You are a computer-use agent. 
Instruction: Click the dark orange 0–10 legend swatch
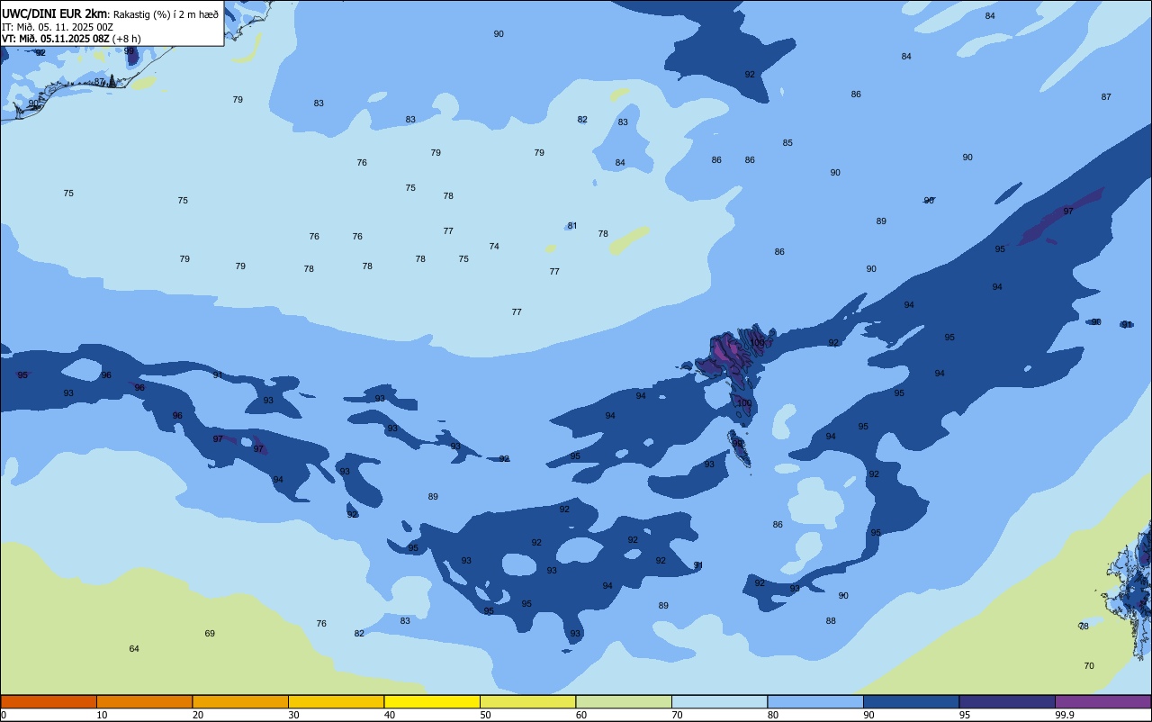pos(49,701)
